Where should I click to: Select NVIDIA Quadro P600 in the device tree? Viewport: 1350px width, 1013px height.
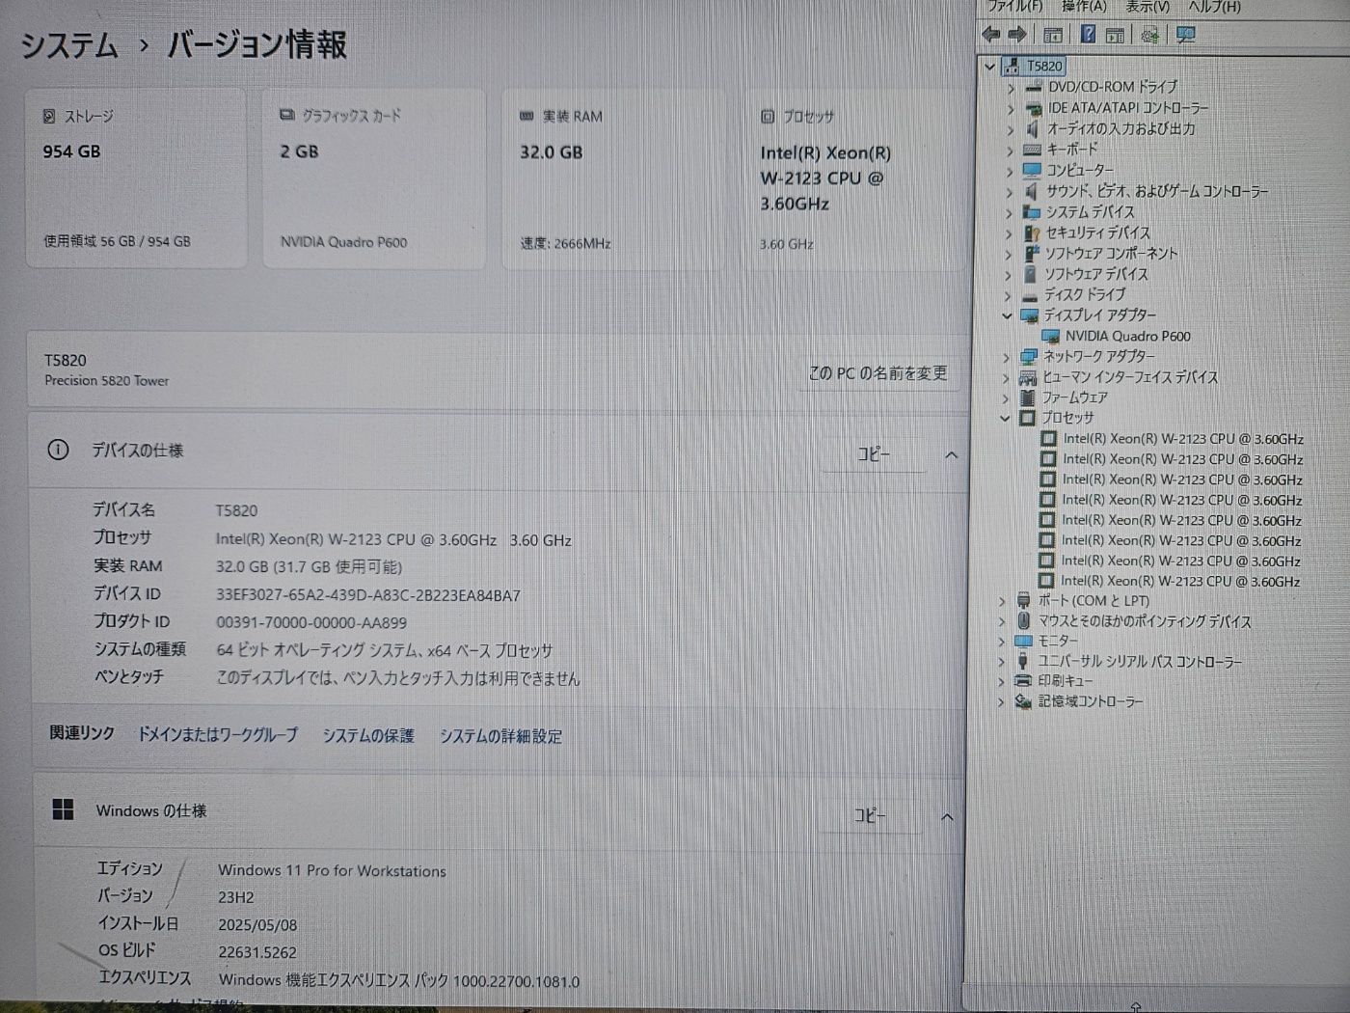click(1127, 336)
